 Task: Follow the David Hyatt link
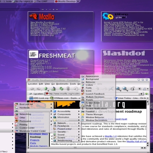pyautogui.click(x=120, y=119)
